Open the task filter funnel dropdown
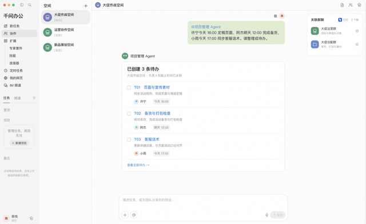 click(x=34, y=98)
